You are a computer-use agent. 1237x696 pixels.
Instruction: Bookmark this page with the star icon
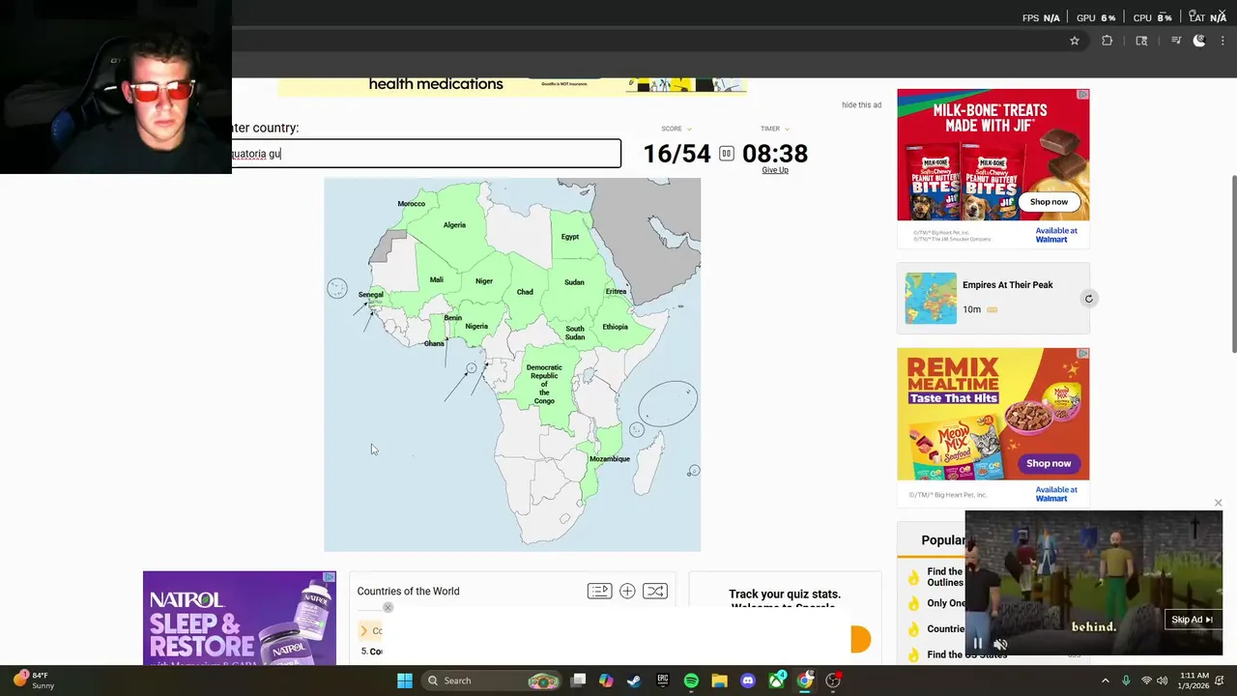(x=1074, y=41)
